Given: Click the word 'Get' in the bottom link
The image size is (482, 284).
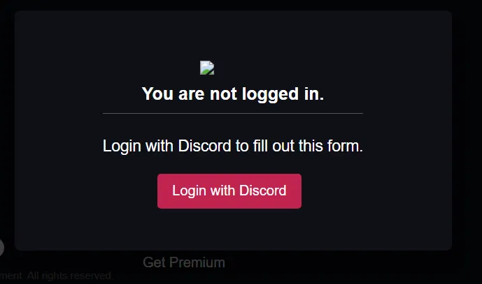Looking at the screenshot, I should pos(155,262).
